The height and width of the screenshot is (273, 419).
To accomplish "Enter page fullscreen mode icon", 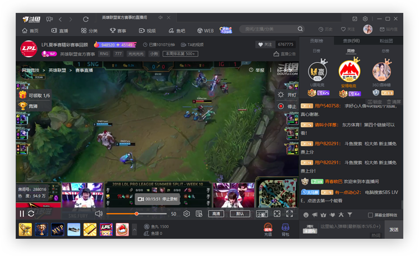I will pyautogui.click(x=277, y=214).
